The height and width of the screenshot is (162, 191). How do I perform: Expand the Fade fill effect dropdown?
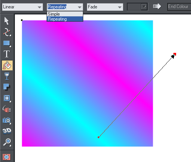[x=105, y=7]
